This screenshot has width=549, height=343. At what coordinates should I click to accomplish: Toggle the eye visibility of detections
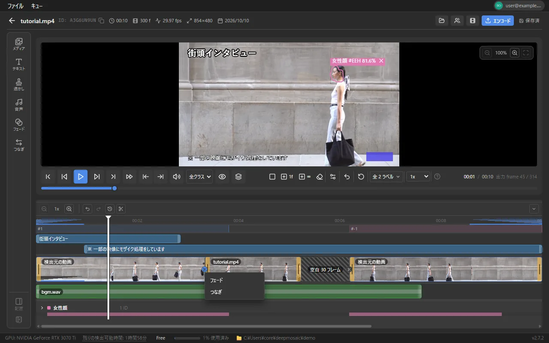[x=222, y=177]
